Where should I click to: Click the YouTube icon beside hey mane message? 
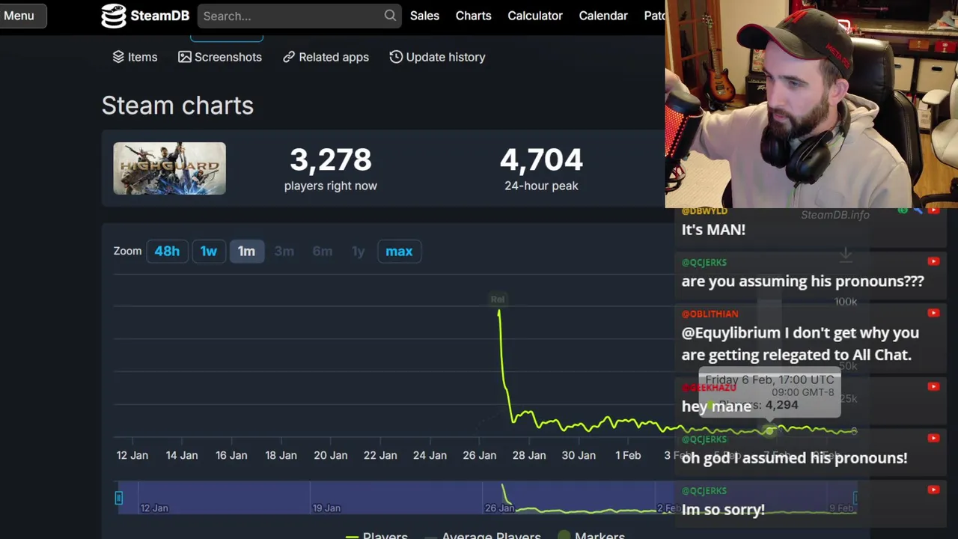pyautogui.click(x=933, y=386)
